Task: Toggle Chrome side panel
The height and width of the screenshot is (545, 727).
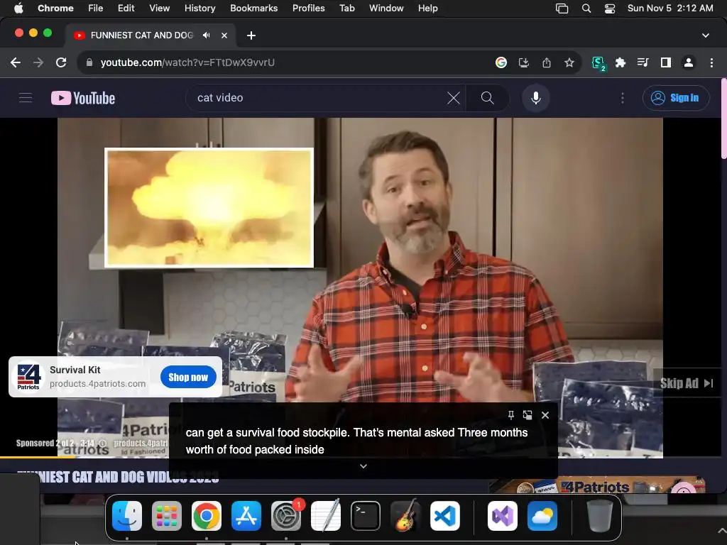Action: (x=666, y=62)
